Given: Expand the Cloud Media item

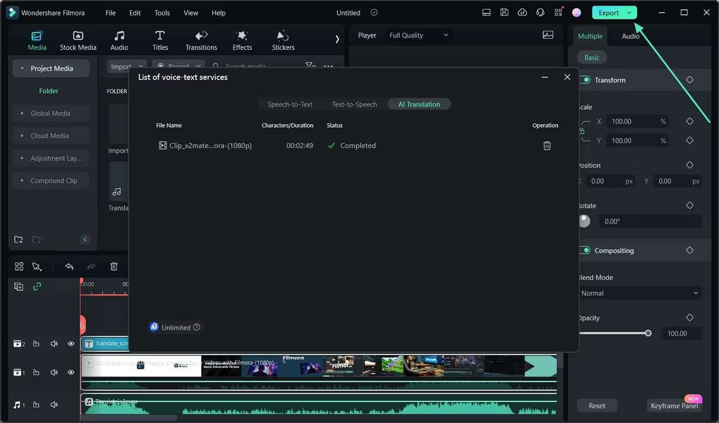Looking at the screenshot, I should [23, 136].
